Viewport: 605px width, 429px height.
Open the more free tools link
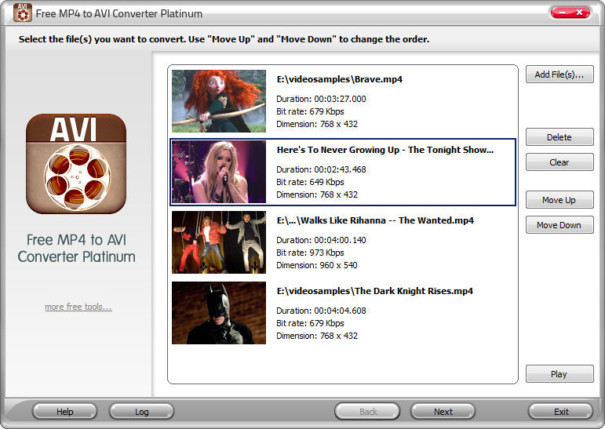pyautogui.click(x=78, y=307)
